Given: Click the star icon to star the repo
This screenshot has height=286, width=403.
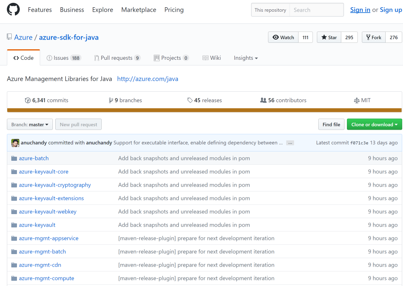Looking at the screenshot, I should [x=324, y=37].
